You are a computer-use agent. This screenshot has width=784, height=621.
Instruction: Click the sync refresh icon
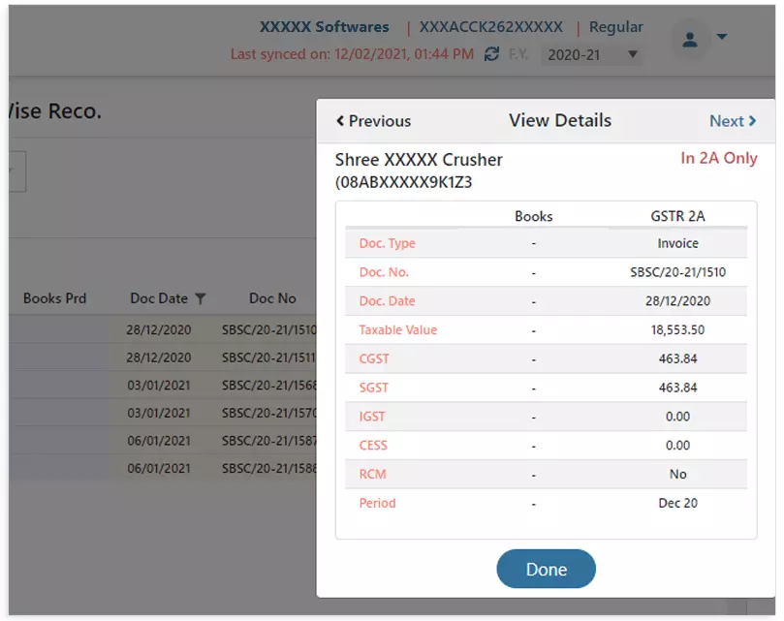[491, 54]
